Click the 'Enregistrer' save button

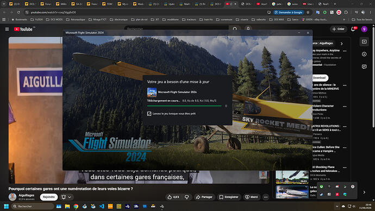coord(229,197)
